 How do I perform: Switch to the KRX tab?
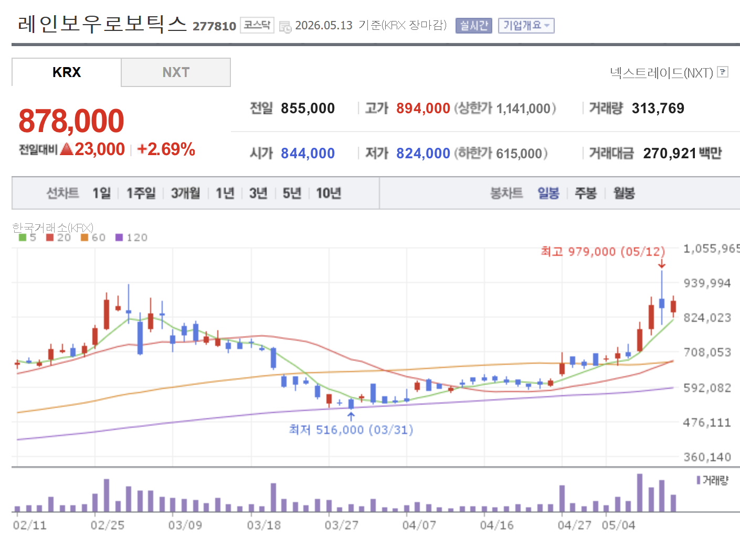(67, 72)
